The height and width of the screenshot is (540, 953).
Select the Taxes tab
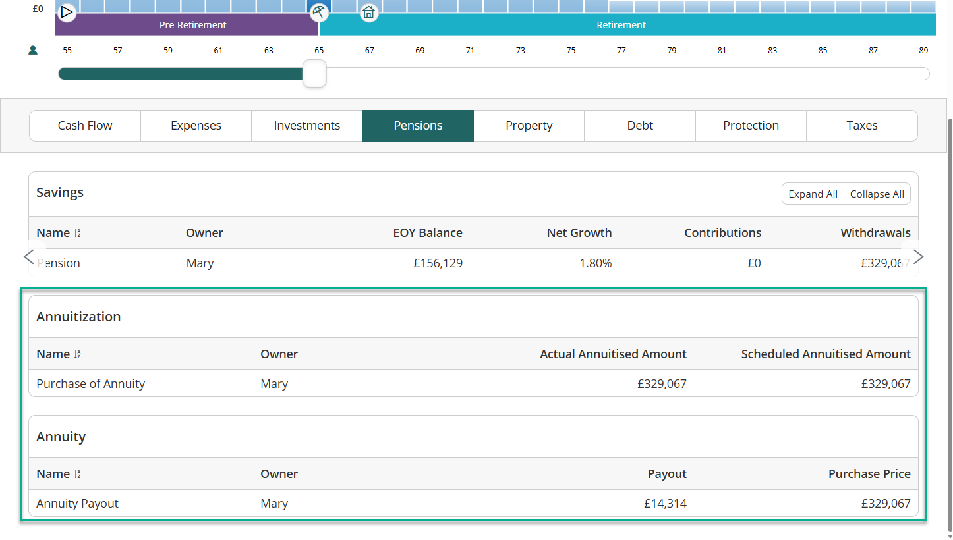(861, 126)
